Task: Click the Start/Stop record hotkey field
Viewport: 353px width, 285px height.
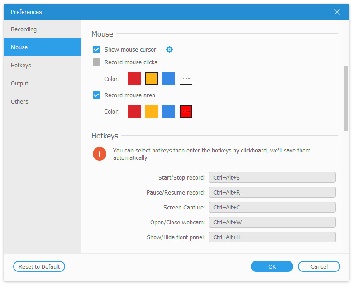Action: point(272,178)
